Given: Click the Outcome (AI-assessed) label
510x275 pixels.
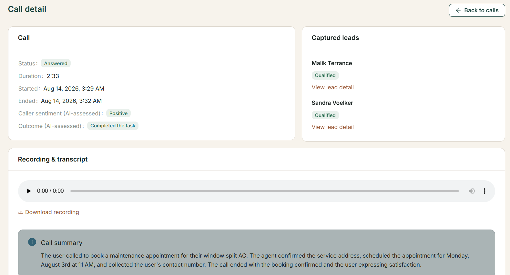Looking at the screenshot, I should pos(51,126).
